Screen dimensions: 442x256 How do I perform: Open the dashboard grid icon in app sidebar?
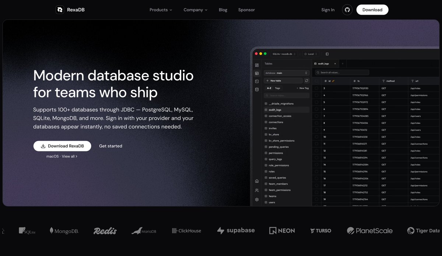(x=257, y=65)
